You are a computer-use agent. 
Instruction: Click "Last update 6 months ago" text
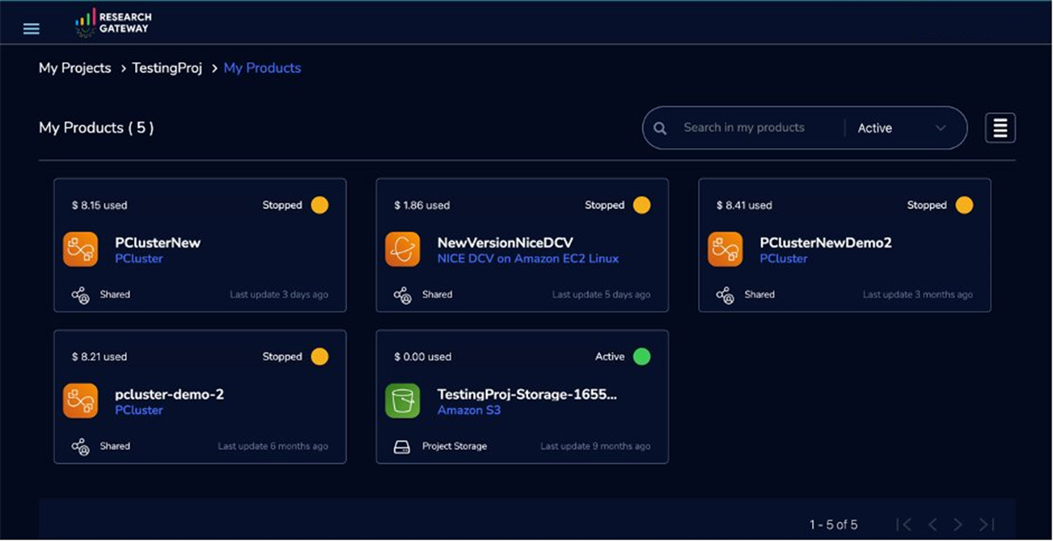click(273, 446)
